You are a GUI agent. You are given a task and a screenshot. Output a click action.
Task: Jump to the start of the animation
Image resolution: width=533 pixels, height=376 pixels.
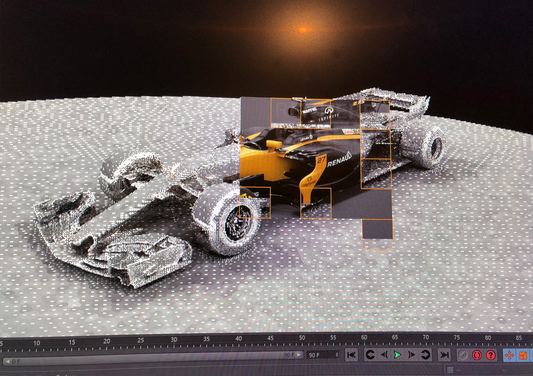pos(351,355)
